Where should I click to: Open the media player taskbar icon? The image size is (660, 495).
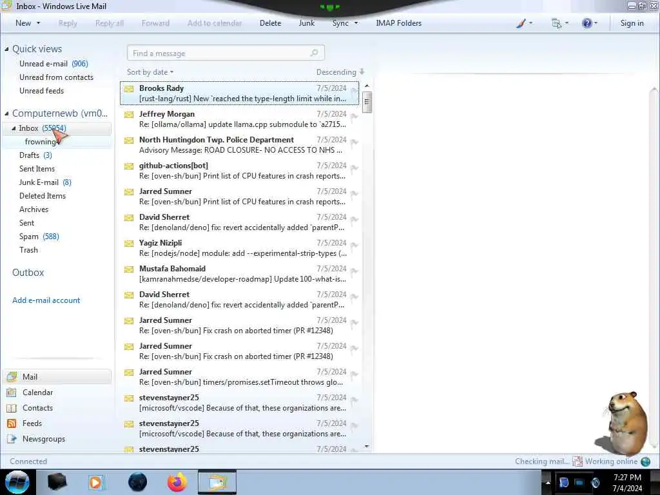[95, 482]
